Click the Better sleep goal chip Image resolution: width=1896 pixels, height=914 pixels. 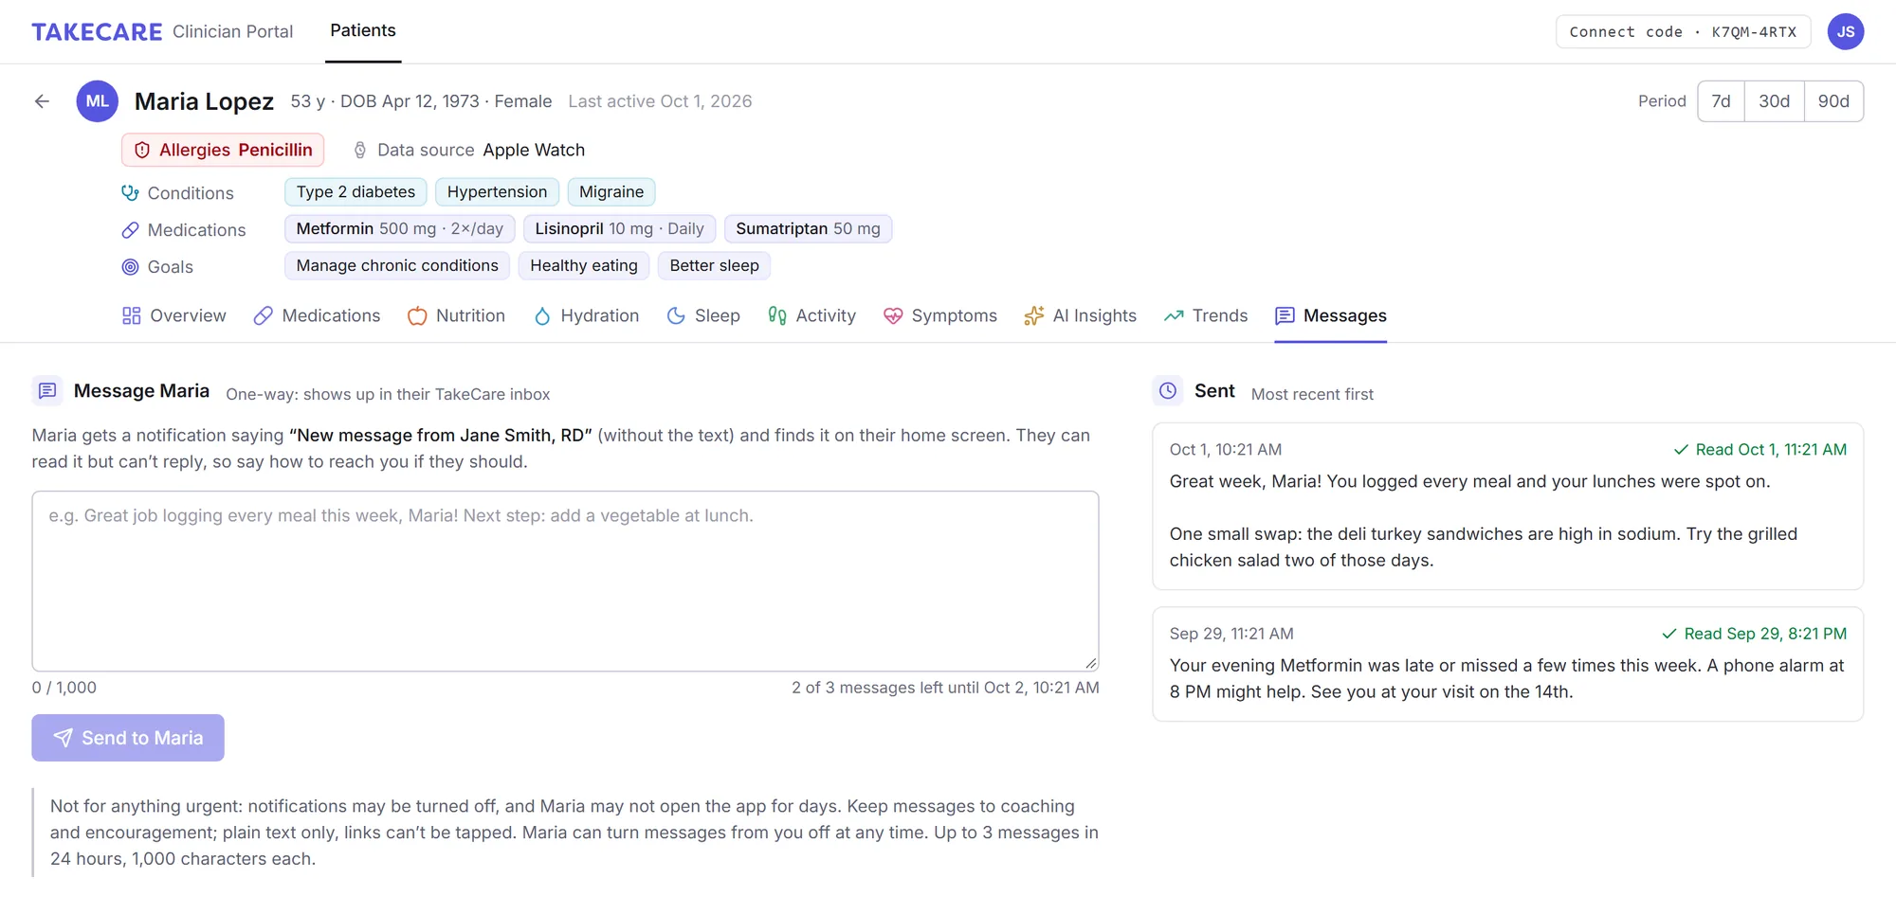(714, 265)
